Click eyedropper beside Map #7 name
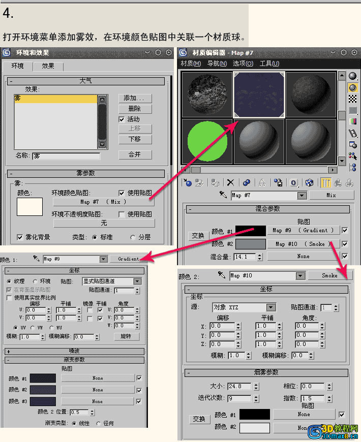 tap(223, 195)
